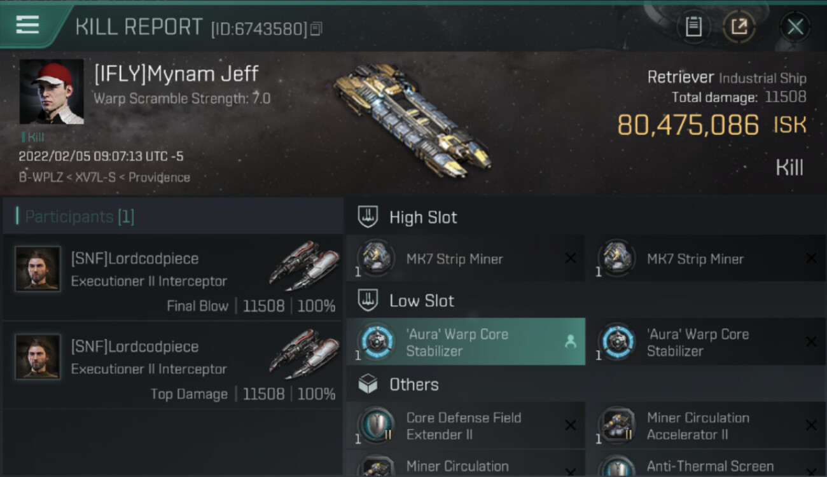Select Miner Circulation Accelerator II item
Image resolution: width=827 pixels, height=477 pixels.
[705, 425]
